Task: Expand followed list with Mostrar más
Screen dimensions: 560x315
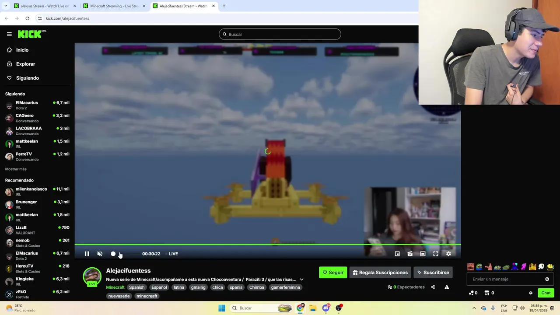Action: point(16,169)
